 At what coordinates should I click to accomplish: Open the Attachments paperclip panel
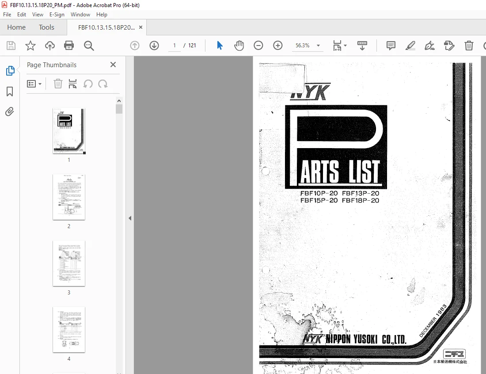tap(10, 112)
